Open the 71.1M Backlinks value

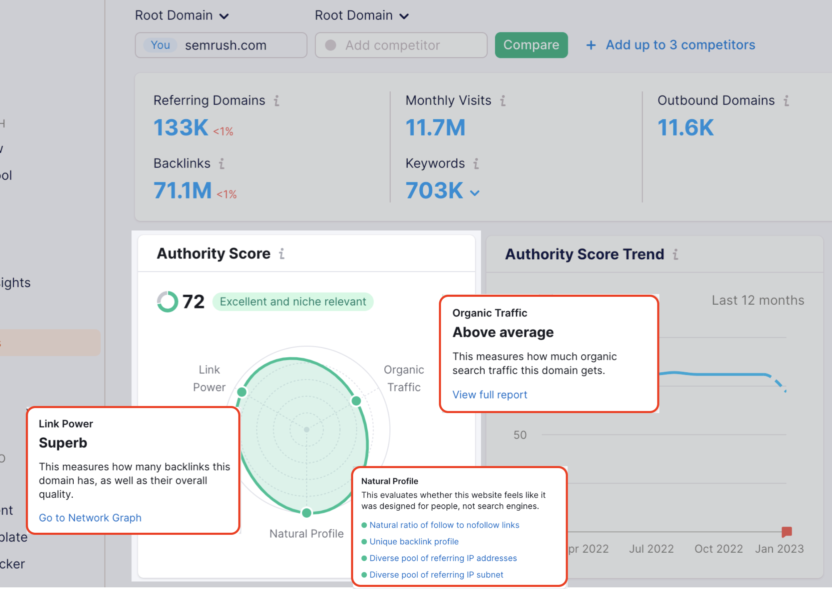pos(183,190)
